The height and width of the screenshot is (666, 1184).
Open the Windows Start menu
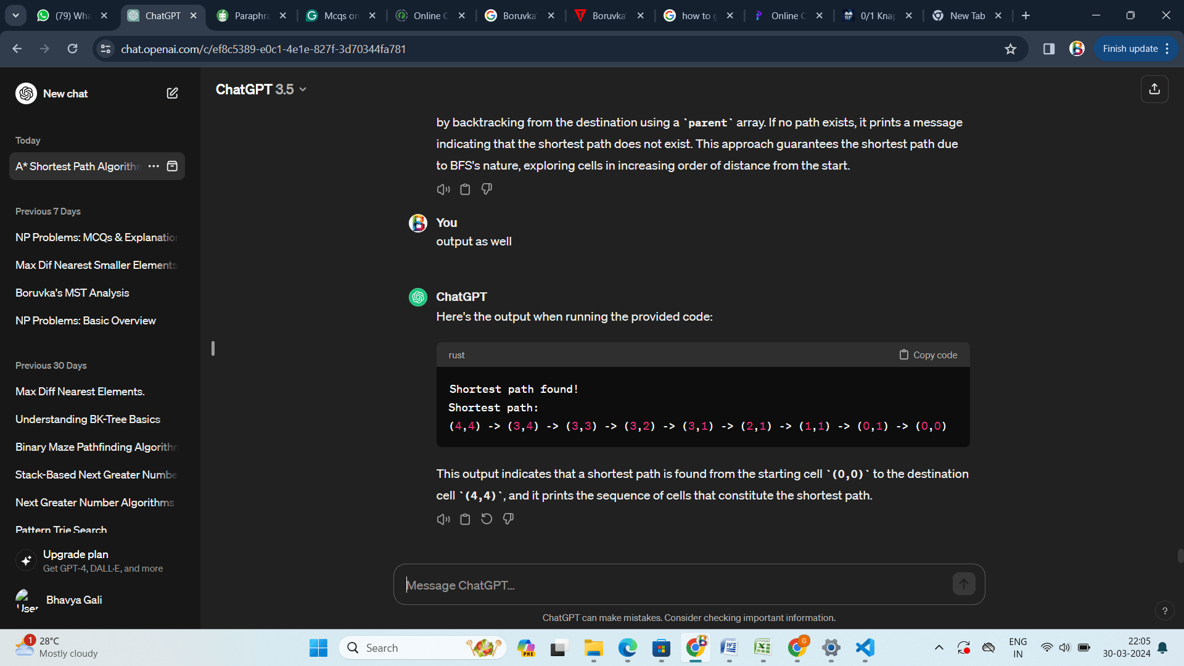pos(318,647)
